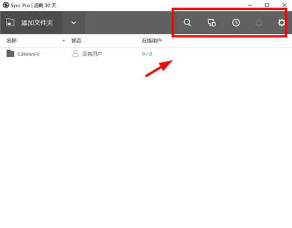
Task: Click the Cakewalk folder icon
Action: [x=10, y=53]
